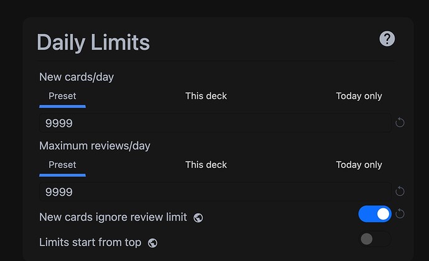Click the New cards ignore review limit label

(x=113, y=217)
